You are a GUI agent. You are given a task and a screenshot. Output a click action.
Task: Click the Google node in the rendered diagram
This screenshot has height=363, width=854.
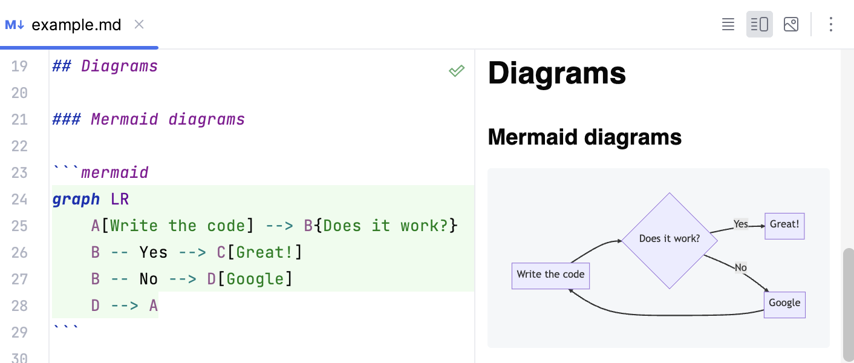coord(784,304)
